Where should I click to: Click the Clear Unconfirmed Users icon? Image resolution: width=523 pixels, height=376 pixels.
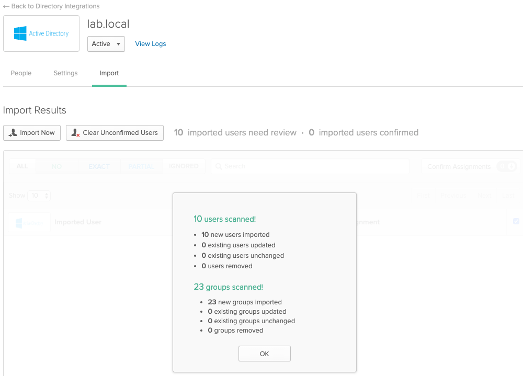pos(76,133)
